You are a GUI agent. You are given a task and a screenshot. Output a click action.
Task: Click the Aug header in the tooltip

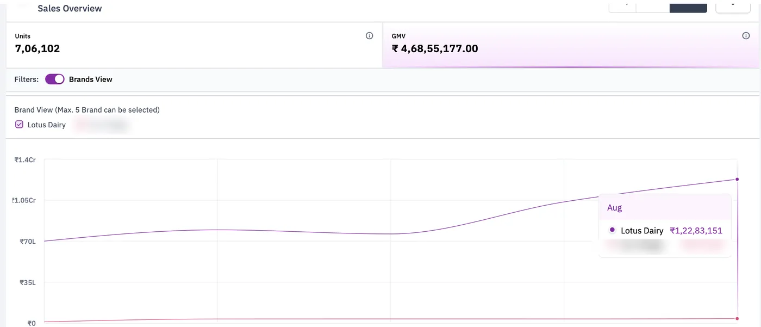click(615, 207)
